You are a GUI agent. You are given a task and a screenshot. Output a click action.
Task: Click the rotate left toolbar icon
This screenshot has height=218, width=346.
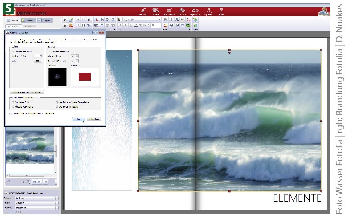coord(107,20)
